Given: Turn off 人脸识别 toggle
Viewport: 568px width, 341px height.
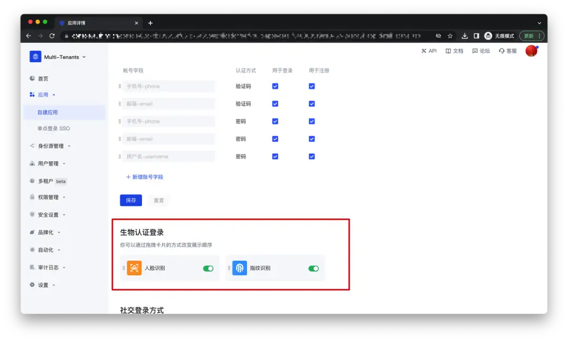Looking at the screenshot, I should coord(208,268).
